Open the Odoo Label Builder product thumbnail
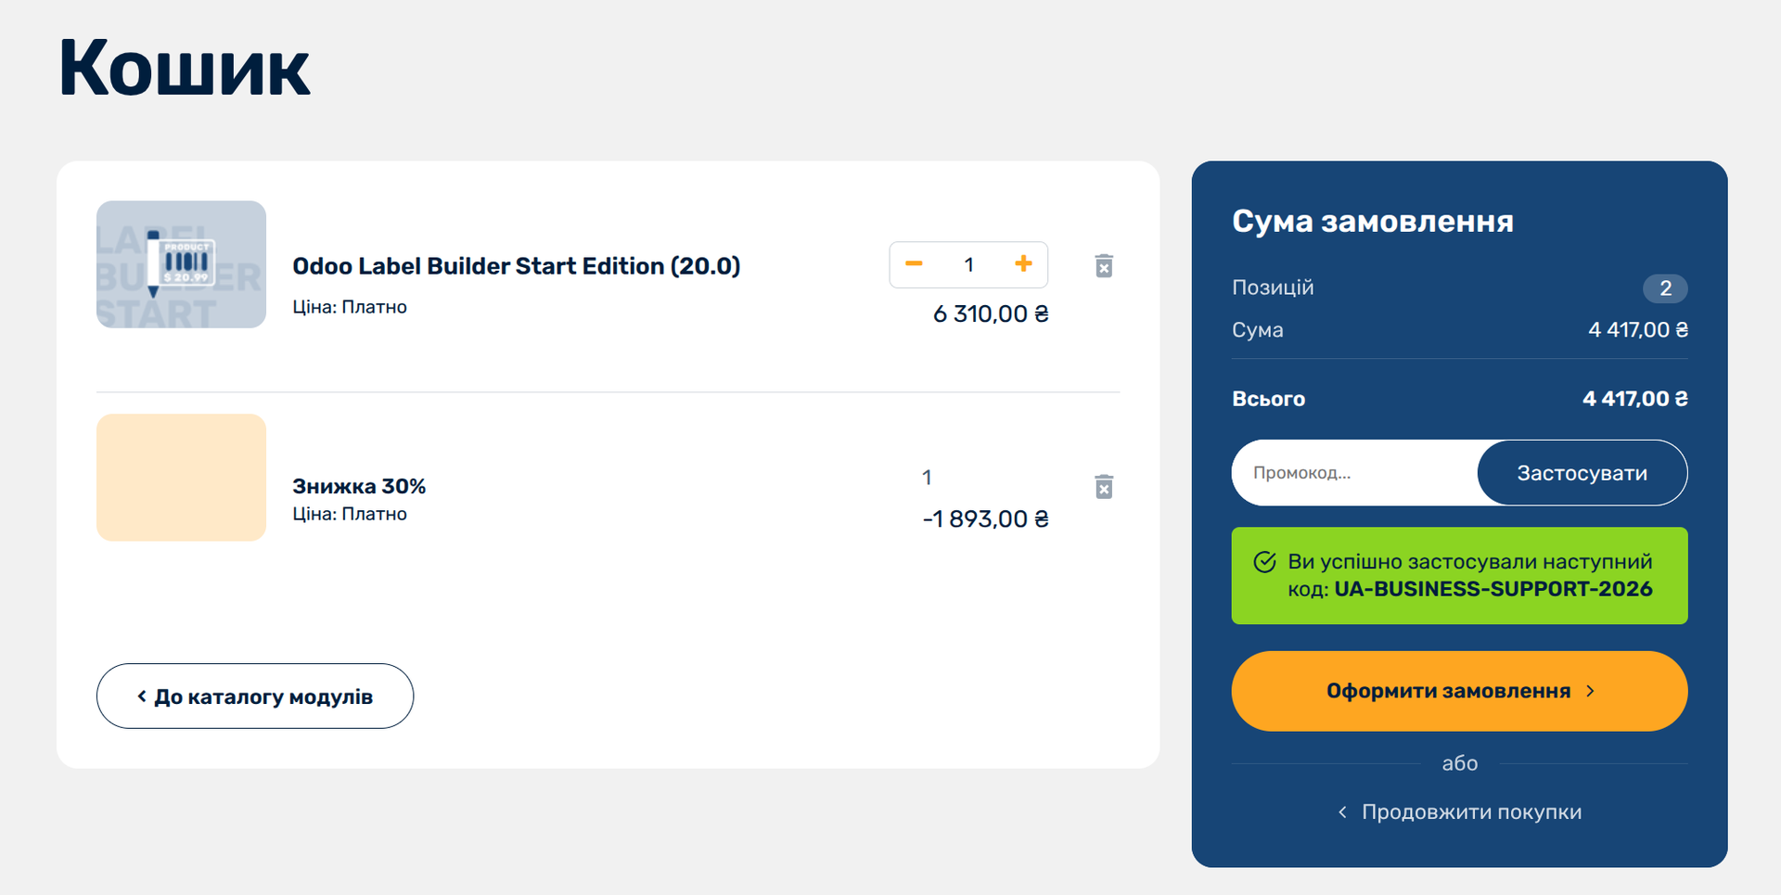 pos(181,264)
